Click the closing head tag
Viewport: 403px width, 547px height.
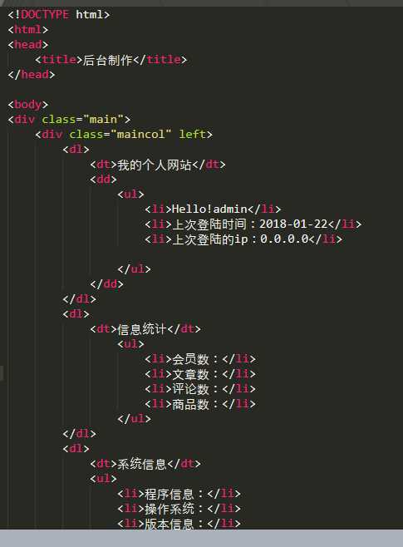click(x=32, y=74)
